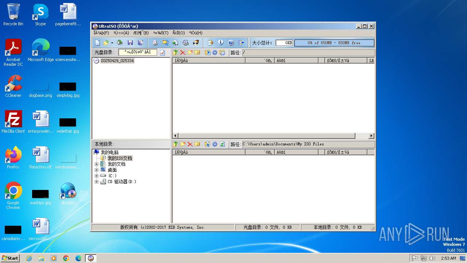Open the Start menu
The image size is (467, 263).
coord(10,258)
